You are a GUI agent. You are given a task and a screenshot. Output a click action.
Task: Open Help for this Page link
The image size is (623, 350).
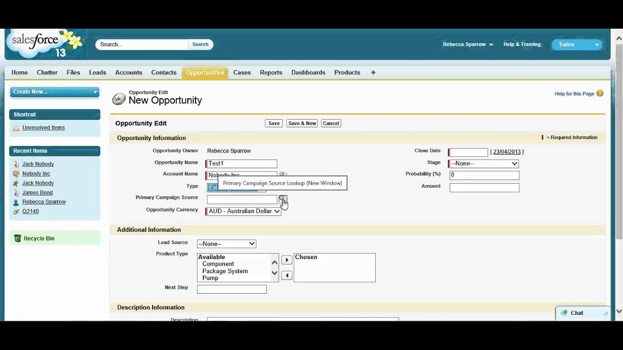coord(574,94)
